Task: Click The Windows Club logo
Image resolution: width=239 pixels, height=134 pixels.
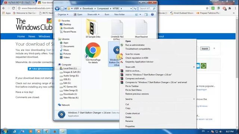Action: tap(34, 24)
